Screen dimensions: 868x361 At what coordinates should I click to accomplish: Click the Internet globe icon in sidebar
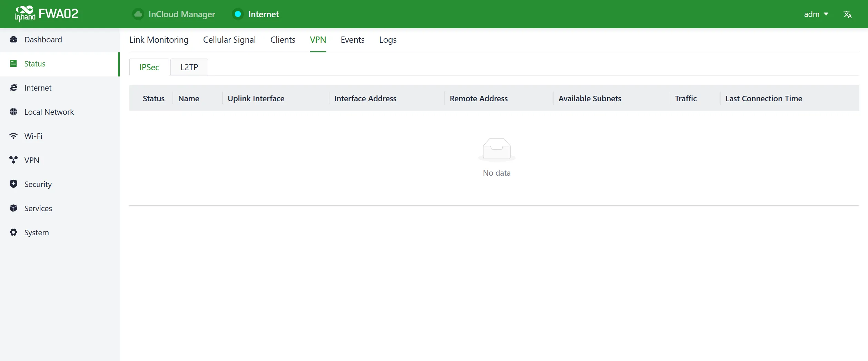[13, 88]
